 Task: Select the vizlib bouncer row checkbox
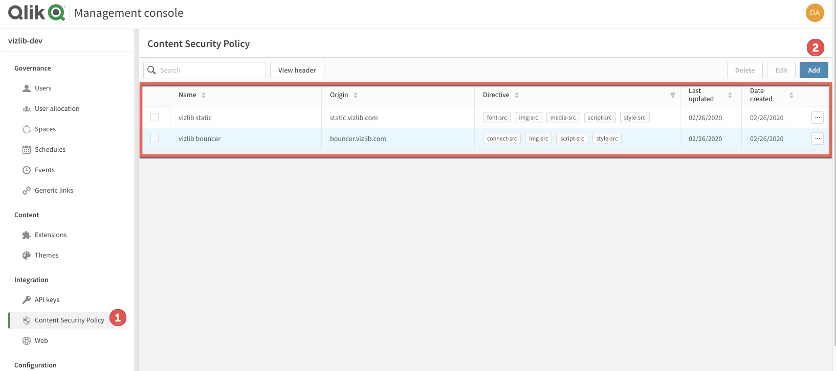[155, 138]
